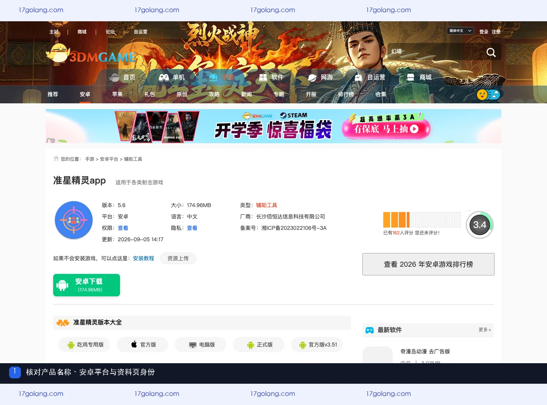This screenshot has width=547, height=405.
Task: Click the 主站 top link
Action: (54, 32)
